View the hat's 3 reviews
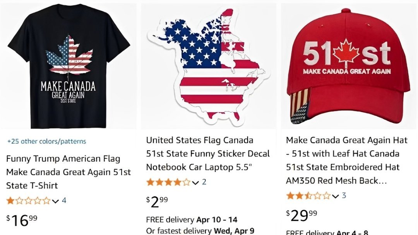Viewport: 418px width, 235px height. pyautogui.click(x=344, y=195)
